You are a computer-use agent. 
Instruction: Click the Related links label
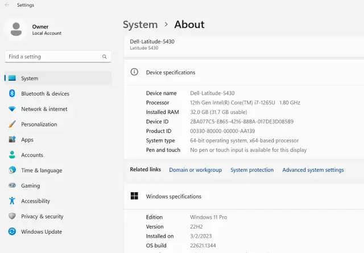146,170
